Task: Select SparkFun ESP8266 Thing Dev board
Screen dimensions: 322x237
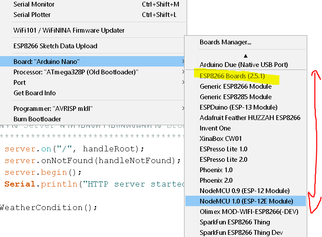Action: [245, 233]
